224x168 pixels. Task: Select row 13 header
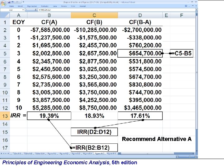5,116
